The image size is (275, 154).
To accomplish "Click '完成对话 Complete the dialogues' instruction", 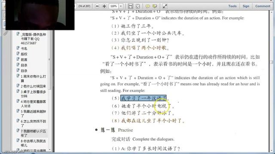I will [143, 139].
